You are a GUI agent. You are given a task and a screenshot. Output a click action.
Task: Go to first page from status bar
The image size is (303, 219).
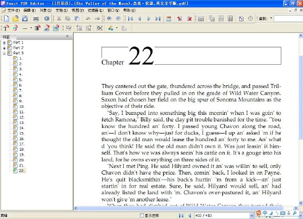pos(181,215)
